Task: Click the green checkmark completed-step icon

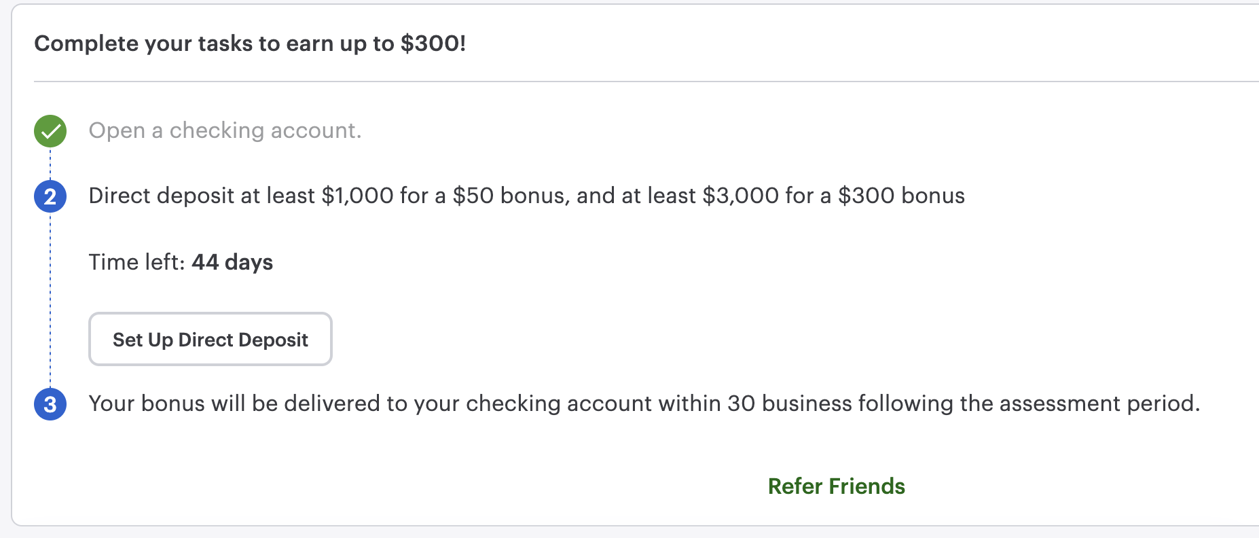Action: 50,131
